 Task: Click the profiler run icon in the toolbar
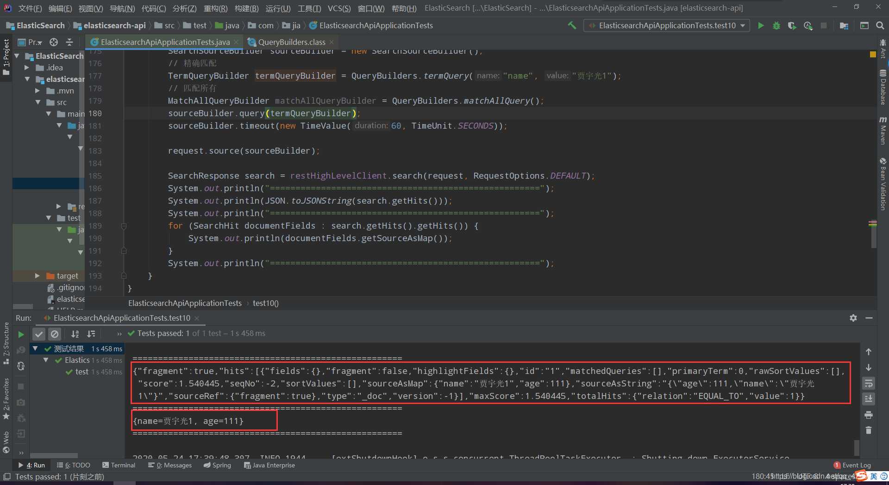coord(808,25)
